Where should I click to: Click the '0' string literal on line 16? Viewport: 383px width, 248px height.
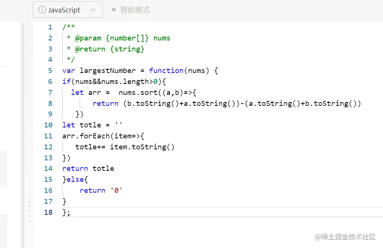tap(116, 190)
